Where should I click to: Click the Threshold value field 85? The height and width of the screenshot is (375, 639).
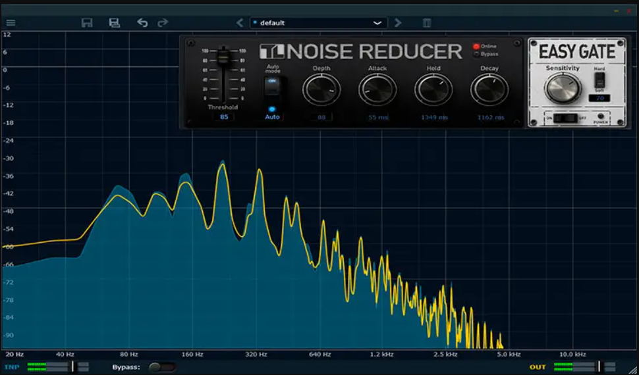coord(224,117)
